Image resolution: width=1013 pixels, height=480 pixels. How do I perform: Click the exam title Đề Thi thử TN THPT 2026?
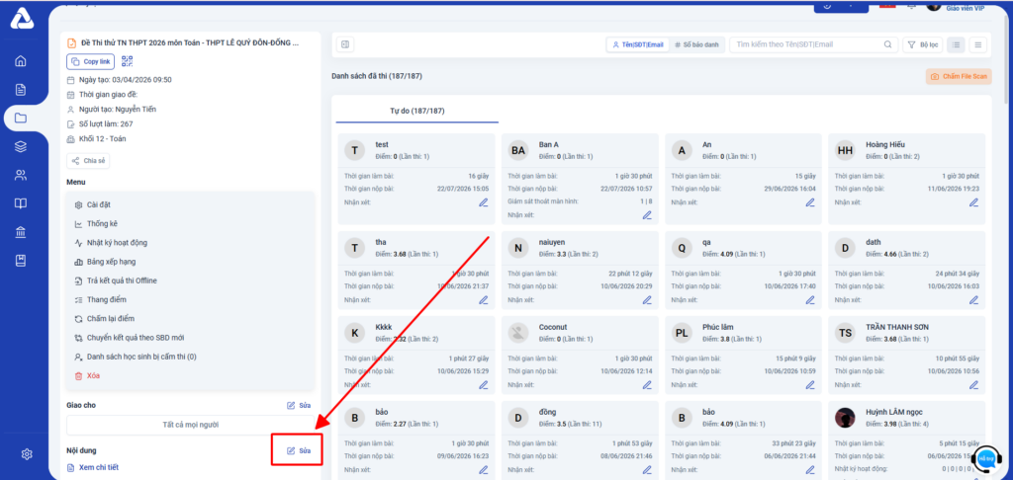click(x=190, y=42)
